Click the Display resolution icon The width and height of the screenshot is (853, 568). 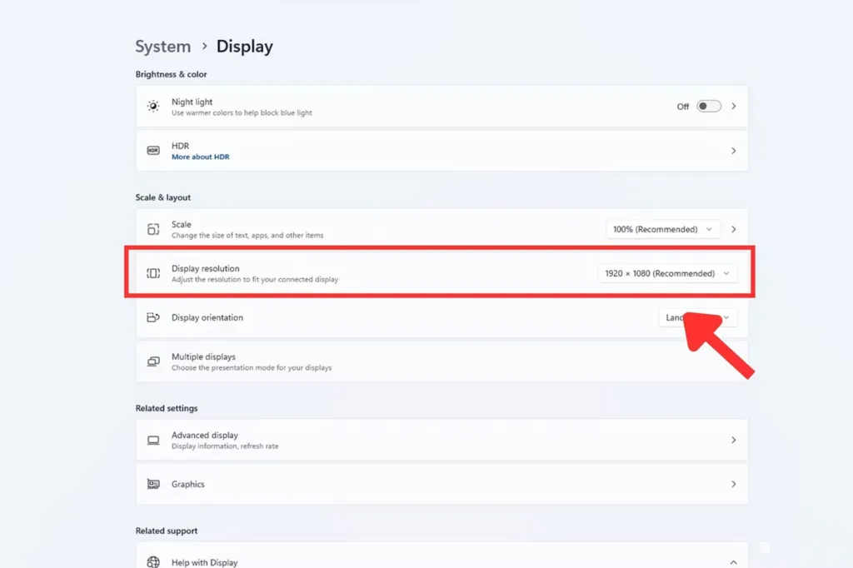click(153, 273)
